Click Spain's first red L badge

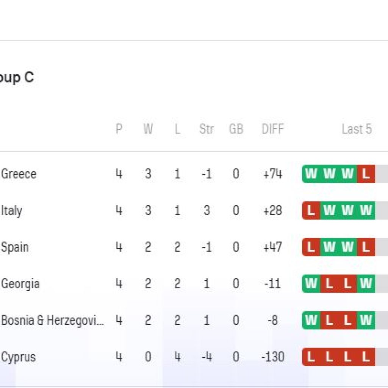click(x=311, y=247)
